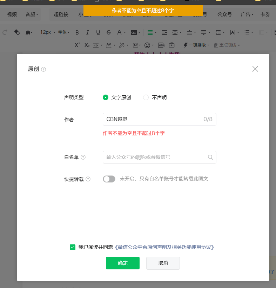Click the search magnifier in whitelist field
This screenshot has height=288, width=276.
(210, 157)
